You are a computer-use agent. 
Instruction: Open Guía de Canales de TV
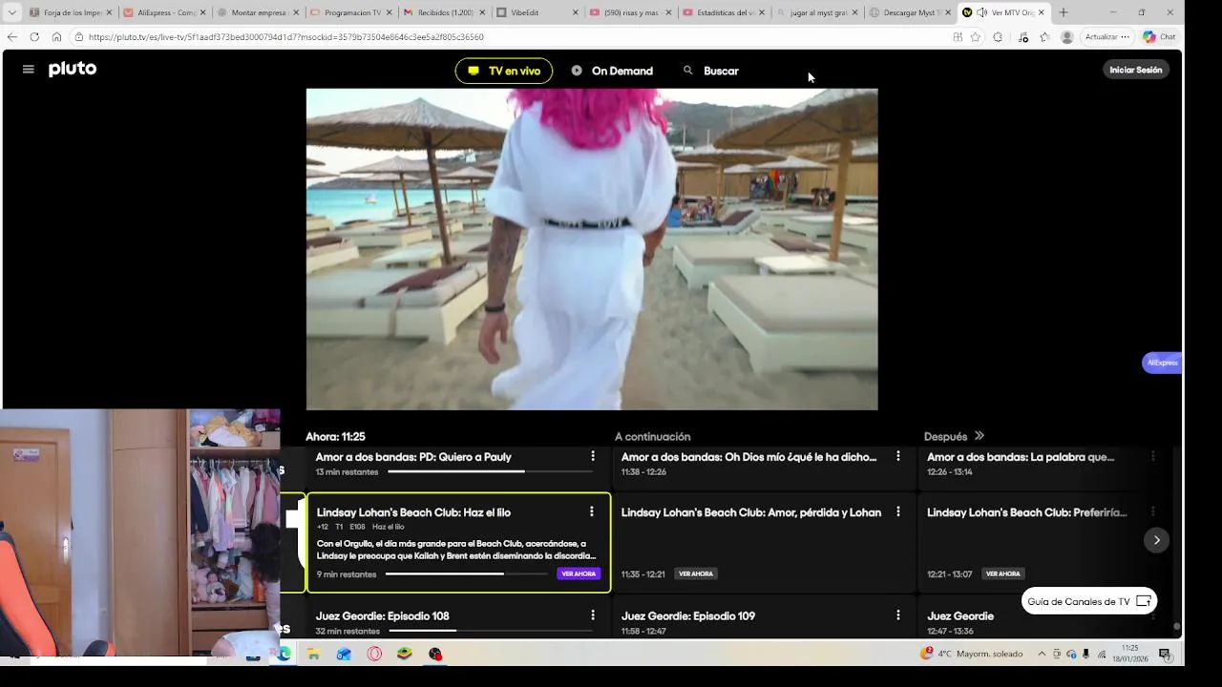[1089, 601]
